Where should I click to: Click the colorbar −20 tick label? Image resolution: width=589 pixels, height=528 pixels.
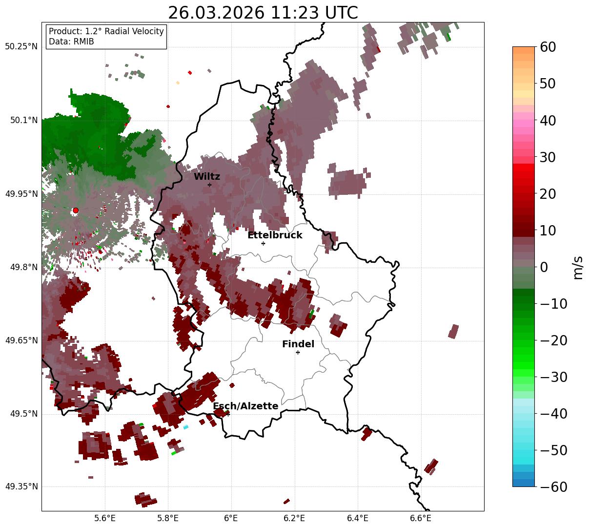(553, 340)
